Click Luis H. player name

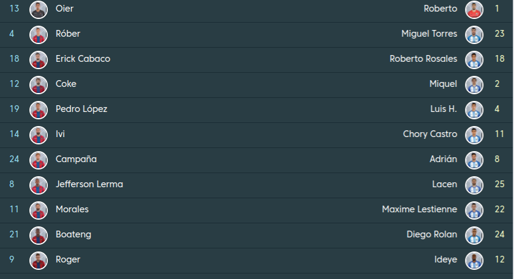click(x=444, y=110)
